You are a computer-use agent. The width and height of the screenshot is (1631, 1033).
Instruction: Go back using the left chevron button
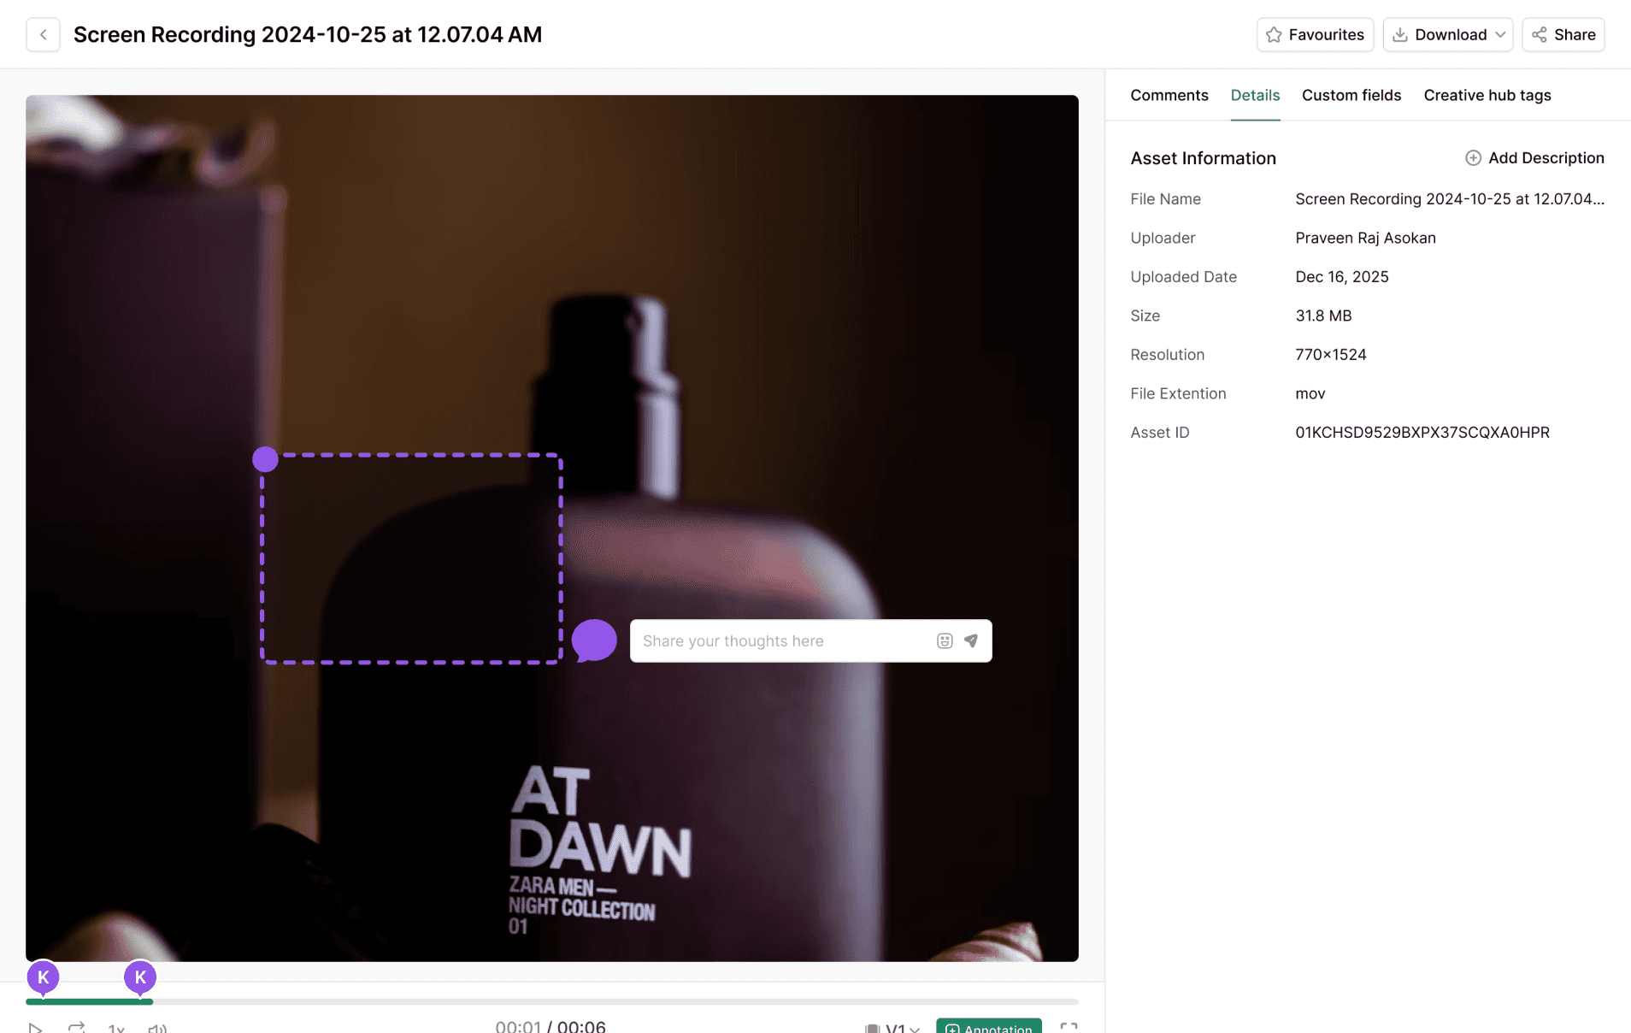(43, 35)
